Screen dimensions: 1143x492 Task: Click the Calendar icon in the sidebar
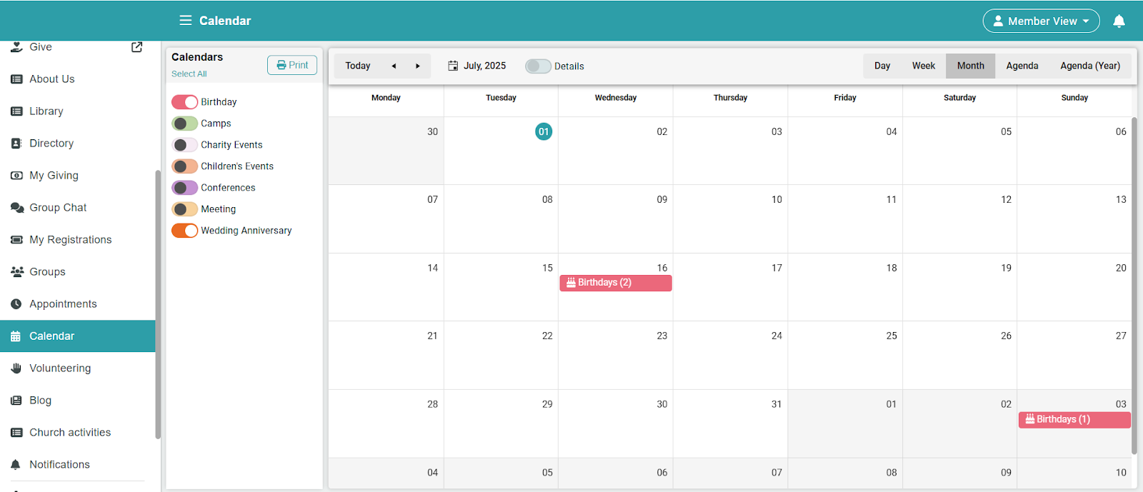16,336
